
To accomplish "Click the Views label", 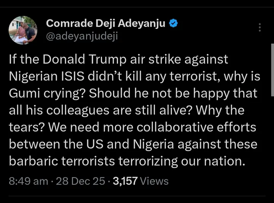I will click(154, 181).
